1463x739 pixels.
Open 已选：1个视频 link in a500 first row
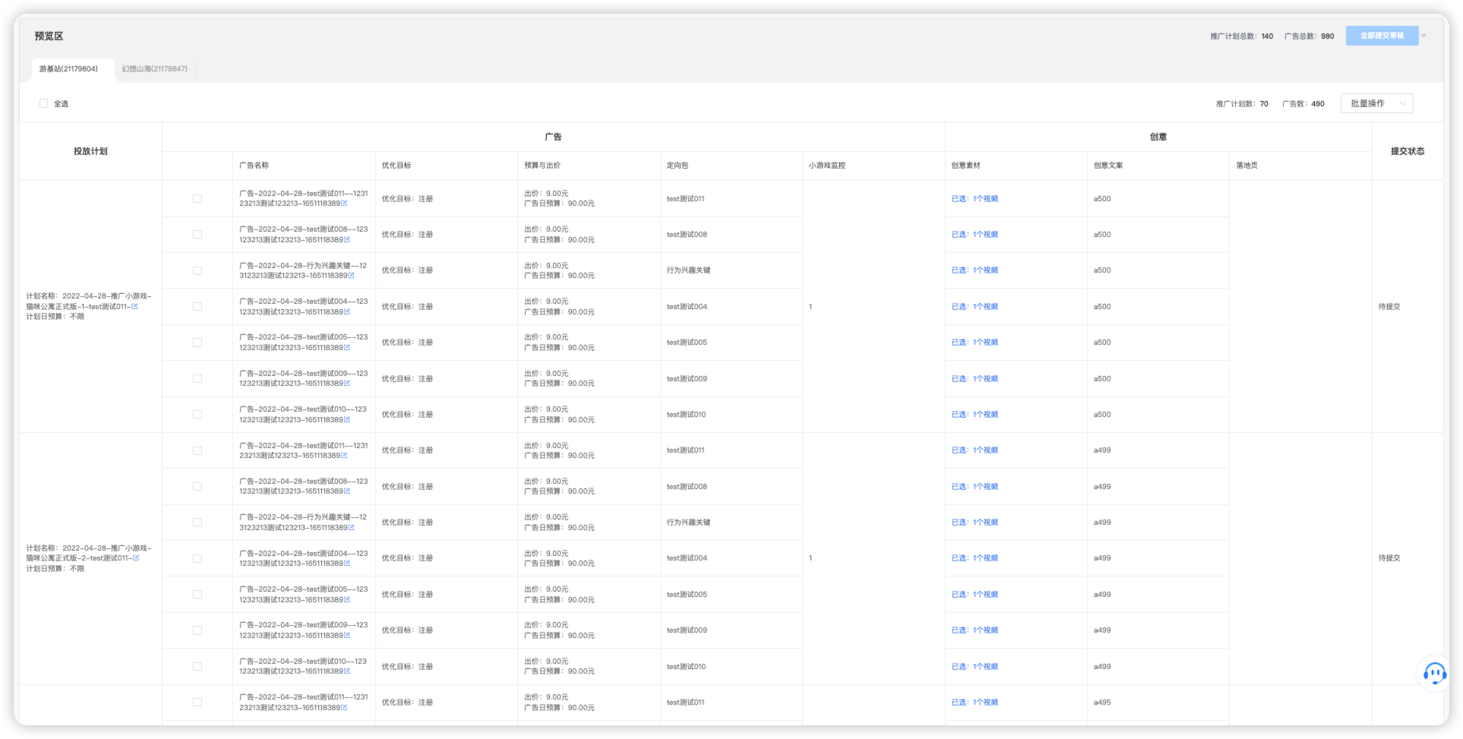[975, 199]
